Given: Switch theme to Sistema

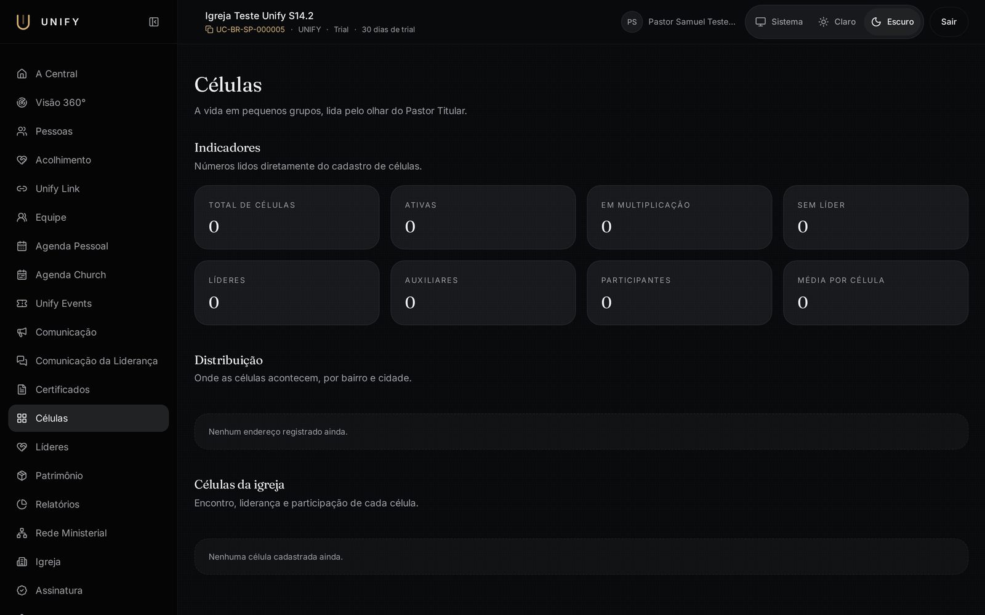Looking at the screenshot, I should pyautogui.click(x=779, y=22).
